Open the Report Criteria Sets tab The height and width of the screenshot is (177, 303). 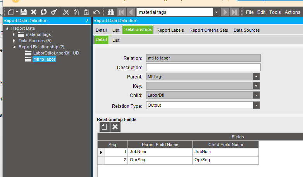(209, 30)
